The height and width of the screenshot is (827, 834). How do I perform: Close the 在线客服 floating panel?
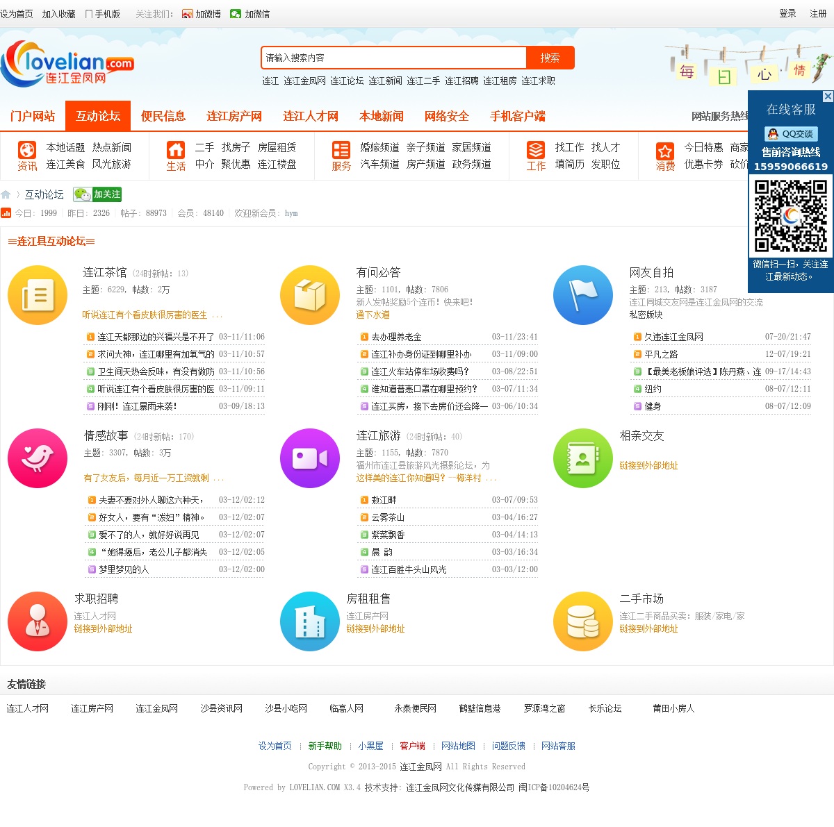(x=828, y=97)
